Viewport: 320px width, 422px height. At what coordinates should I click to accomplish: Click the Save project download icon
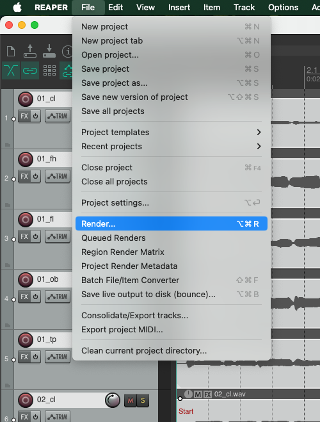pyautogui.click(x=49, y=51)
